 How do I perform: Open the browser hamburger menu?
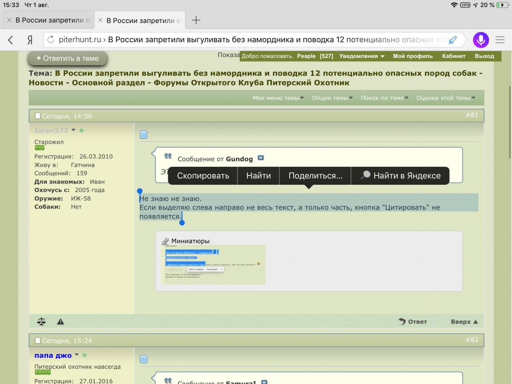[x=500, y=40]
